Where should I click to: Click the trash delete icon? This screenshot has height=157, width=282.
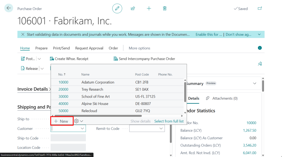pyautogui.click(x=165, y=9)
